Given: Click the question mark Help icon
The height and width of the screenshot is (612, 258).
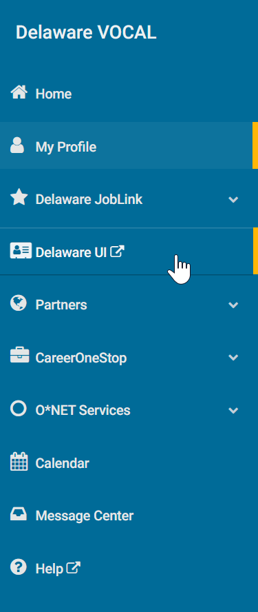Looking at the screenshot, I should pyautogui.click(x=19, y=567).
